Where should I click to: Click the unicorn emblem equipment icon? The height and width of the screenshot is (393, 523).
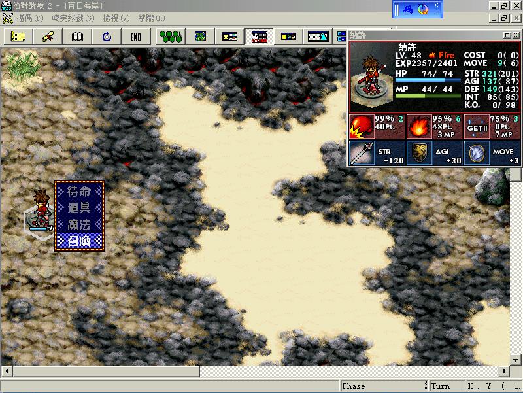coord(477,153)
